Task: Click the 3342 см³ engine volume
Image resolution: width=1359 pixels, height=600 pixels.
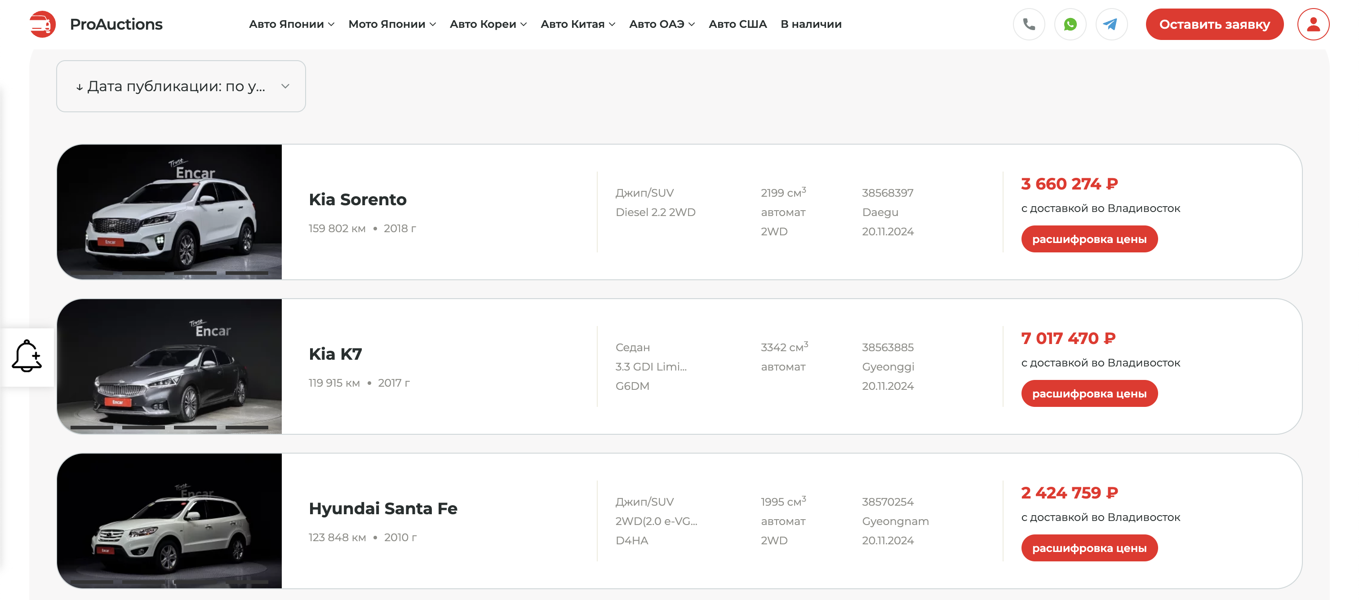Action: (785, 347)
